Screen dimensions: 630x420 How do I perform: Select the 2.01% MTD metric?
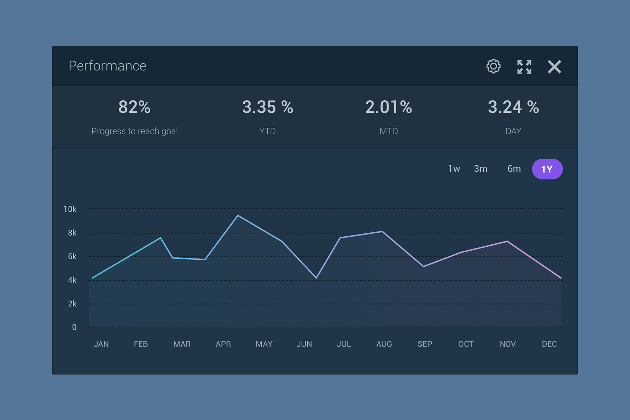(x=388, y=107)
